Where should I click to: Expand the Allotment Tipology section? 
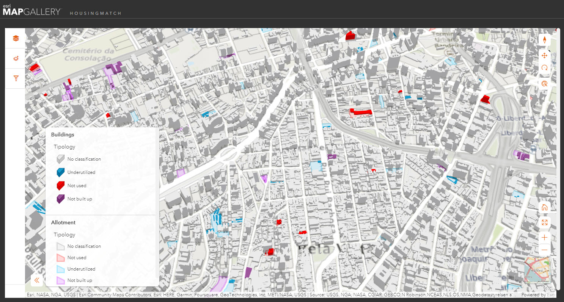pos(64,235)
